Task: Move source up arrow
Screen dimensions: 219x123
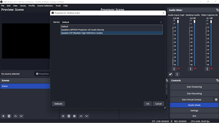Action: (x=81, y=116)
